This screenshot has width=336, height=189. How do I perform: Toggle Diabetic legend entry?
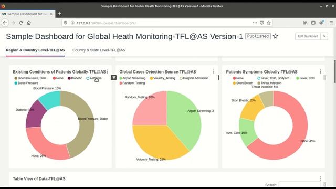[x=75, y=78]
